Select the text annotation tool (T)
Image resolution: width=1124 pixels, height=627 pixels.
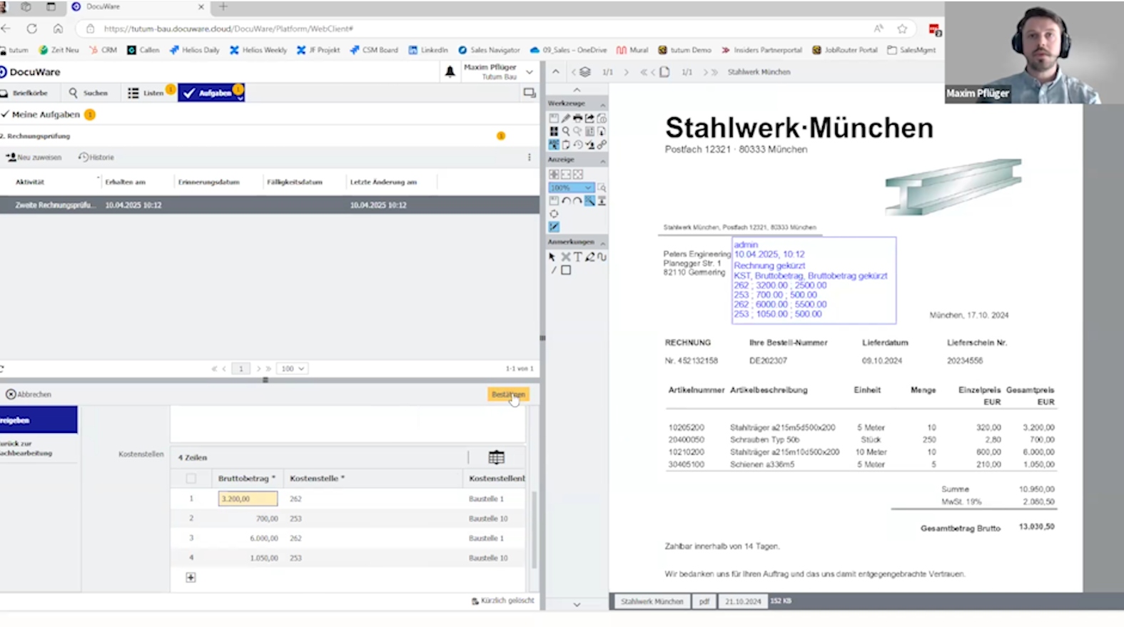tap(577, 257)
